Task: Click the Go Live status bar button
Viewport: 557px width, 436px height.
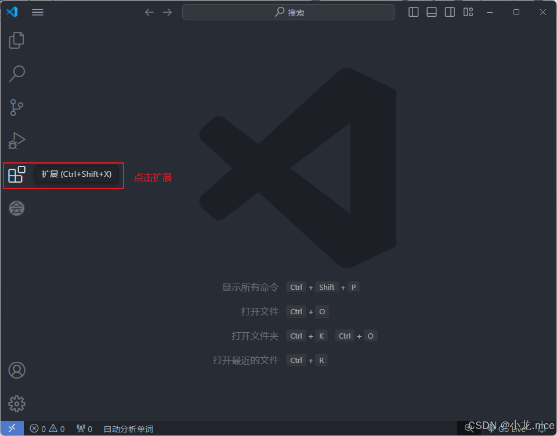Action: [507, 429]
